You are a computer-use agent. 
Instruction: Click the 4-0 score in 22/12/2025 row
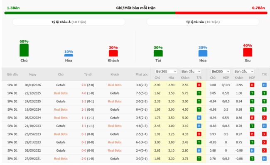pos(84,93)
